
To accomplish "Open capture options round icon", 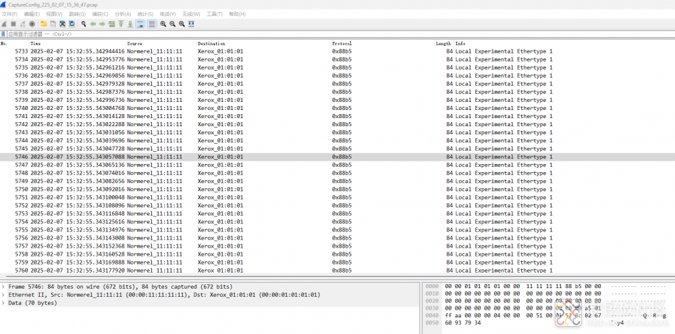I will click(32, 24).
